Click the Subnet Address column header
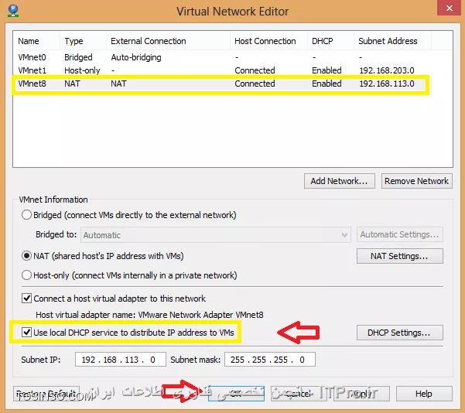 coord(392,41)
